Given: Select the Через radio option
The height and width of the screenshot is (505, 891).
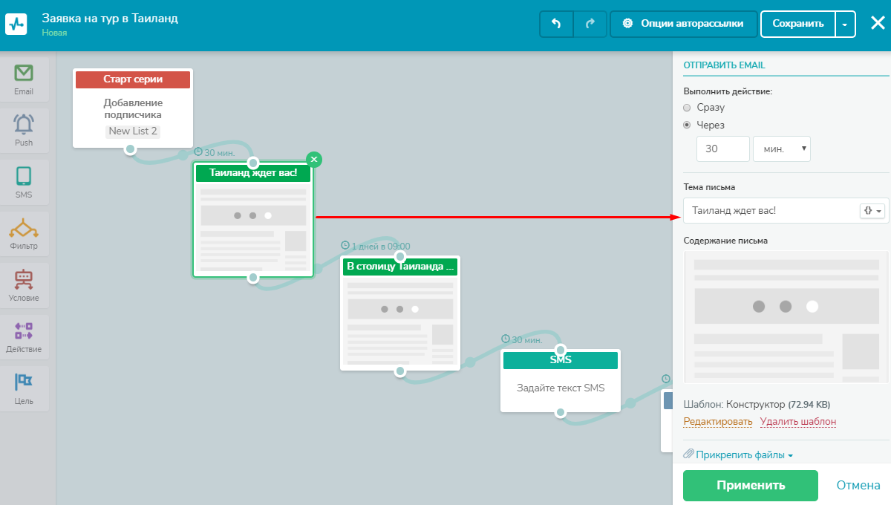Looking at the screenshot, I should click(687, 126).
